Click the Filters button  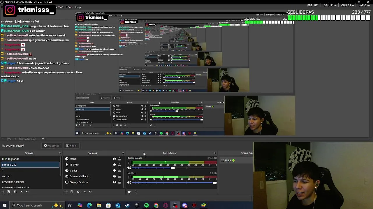[x=71, y=145]
